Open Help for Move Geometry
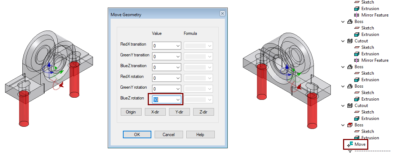This screenshot has height=158, width=400. (200, 135)
